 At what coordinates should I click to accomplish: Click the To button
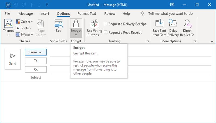pos(36,61)
